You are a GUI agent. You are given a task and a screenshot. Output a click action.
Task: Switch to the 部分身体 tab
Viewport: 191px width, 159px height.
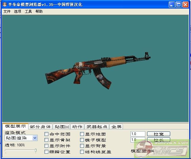(40, 127)
